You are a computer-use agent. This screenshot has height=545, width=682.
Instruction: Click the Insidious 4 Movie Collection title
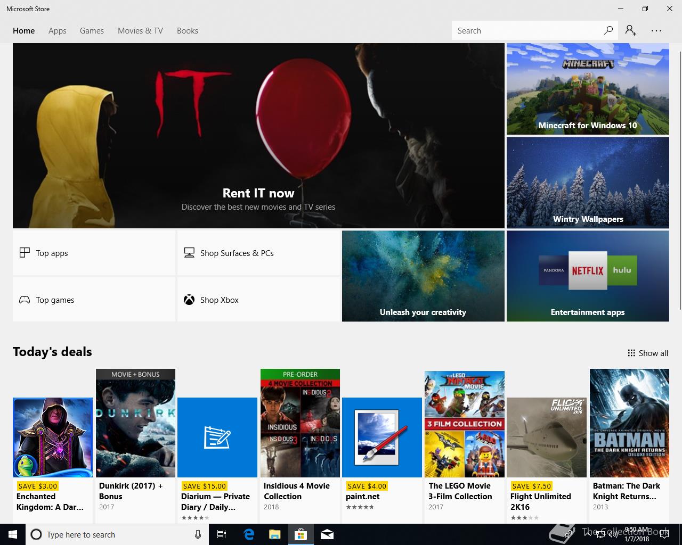[297, 491]
